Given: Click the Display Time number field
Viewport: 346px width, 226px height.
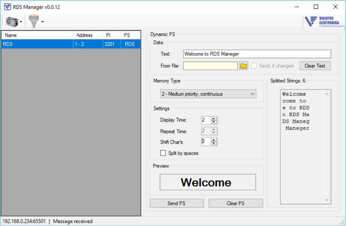Looking at the screenshot, I should [x=206, y=120].
